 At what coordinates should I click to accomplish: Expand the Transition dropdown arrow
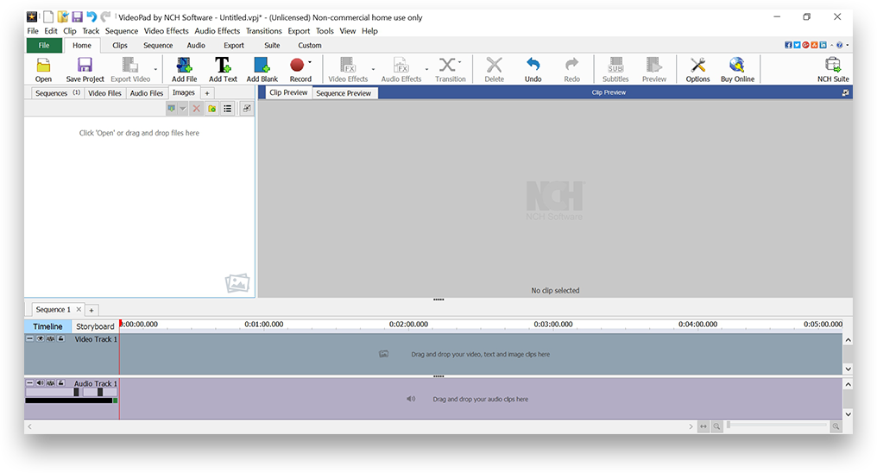[460, 62]
